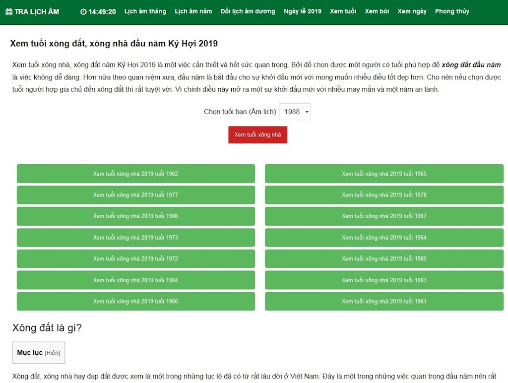Viewport: 508px width, 383px height.
Task: Select the tuổi 1981 reading at bottom right
Action: (x=383, y=301)
